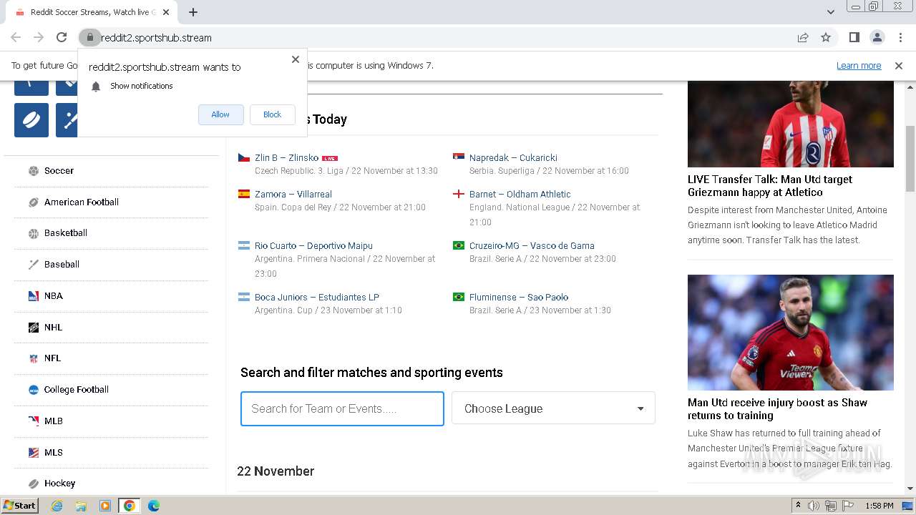Open NBA category in sidebar
This screenshot has height=515, width=916.
54,296
